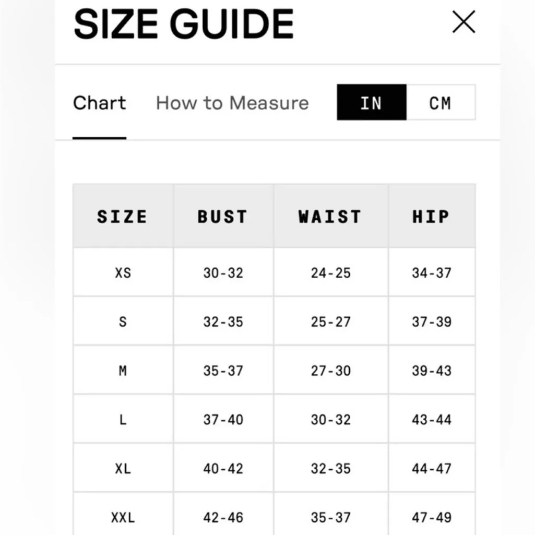
Task: Switch to the Chart tab
Action: point(100,103)
